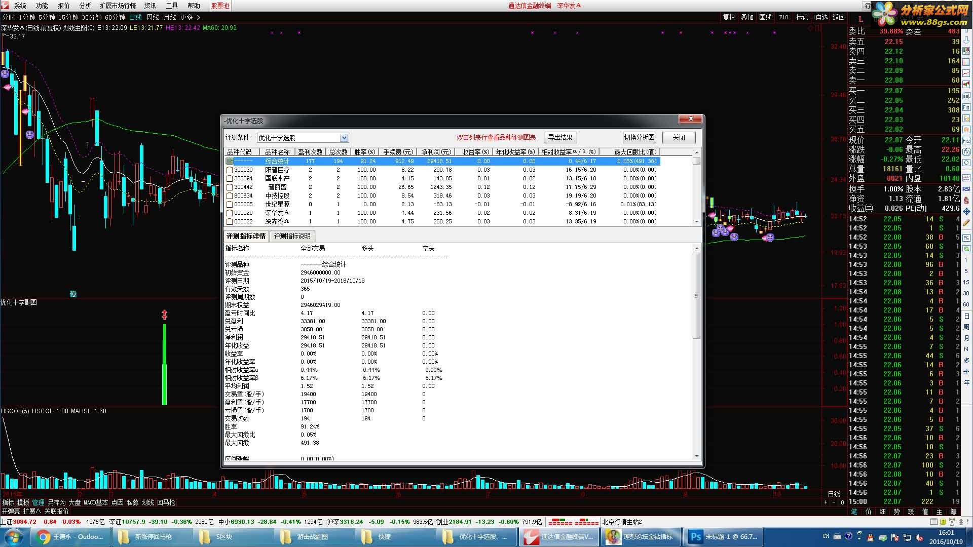Select the red line chart sidebar icon

coord(966,73)
